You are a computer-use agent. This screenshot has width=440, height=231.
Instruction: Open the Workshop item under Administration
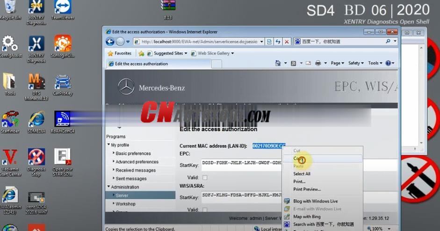[x=125, y=204]
